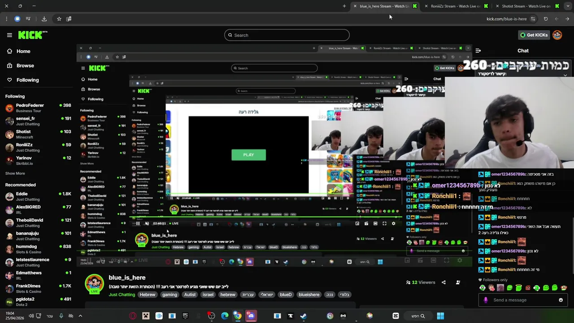The height and width of the screenshot is (323, 574).
Task: Open the browser downloads icon
Action: tap(44, 19)
